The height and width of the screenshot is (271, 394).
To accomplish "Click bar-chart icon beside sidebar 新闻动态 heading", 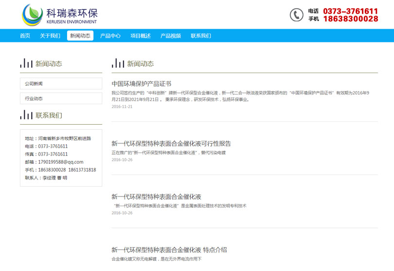I will (26, 63).
